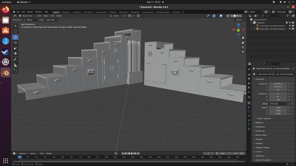Screen dimensions: 296x166
Task: Hide the Collection using its eye icon
Action: (290, 23)
